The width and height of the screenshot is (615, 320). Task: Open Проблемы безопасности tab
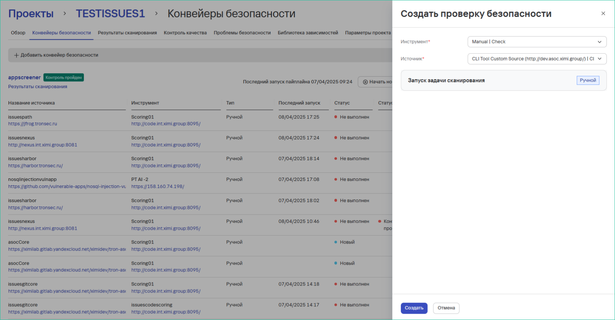pyautogui.click(x=242, y=33)
